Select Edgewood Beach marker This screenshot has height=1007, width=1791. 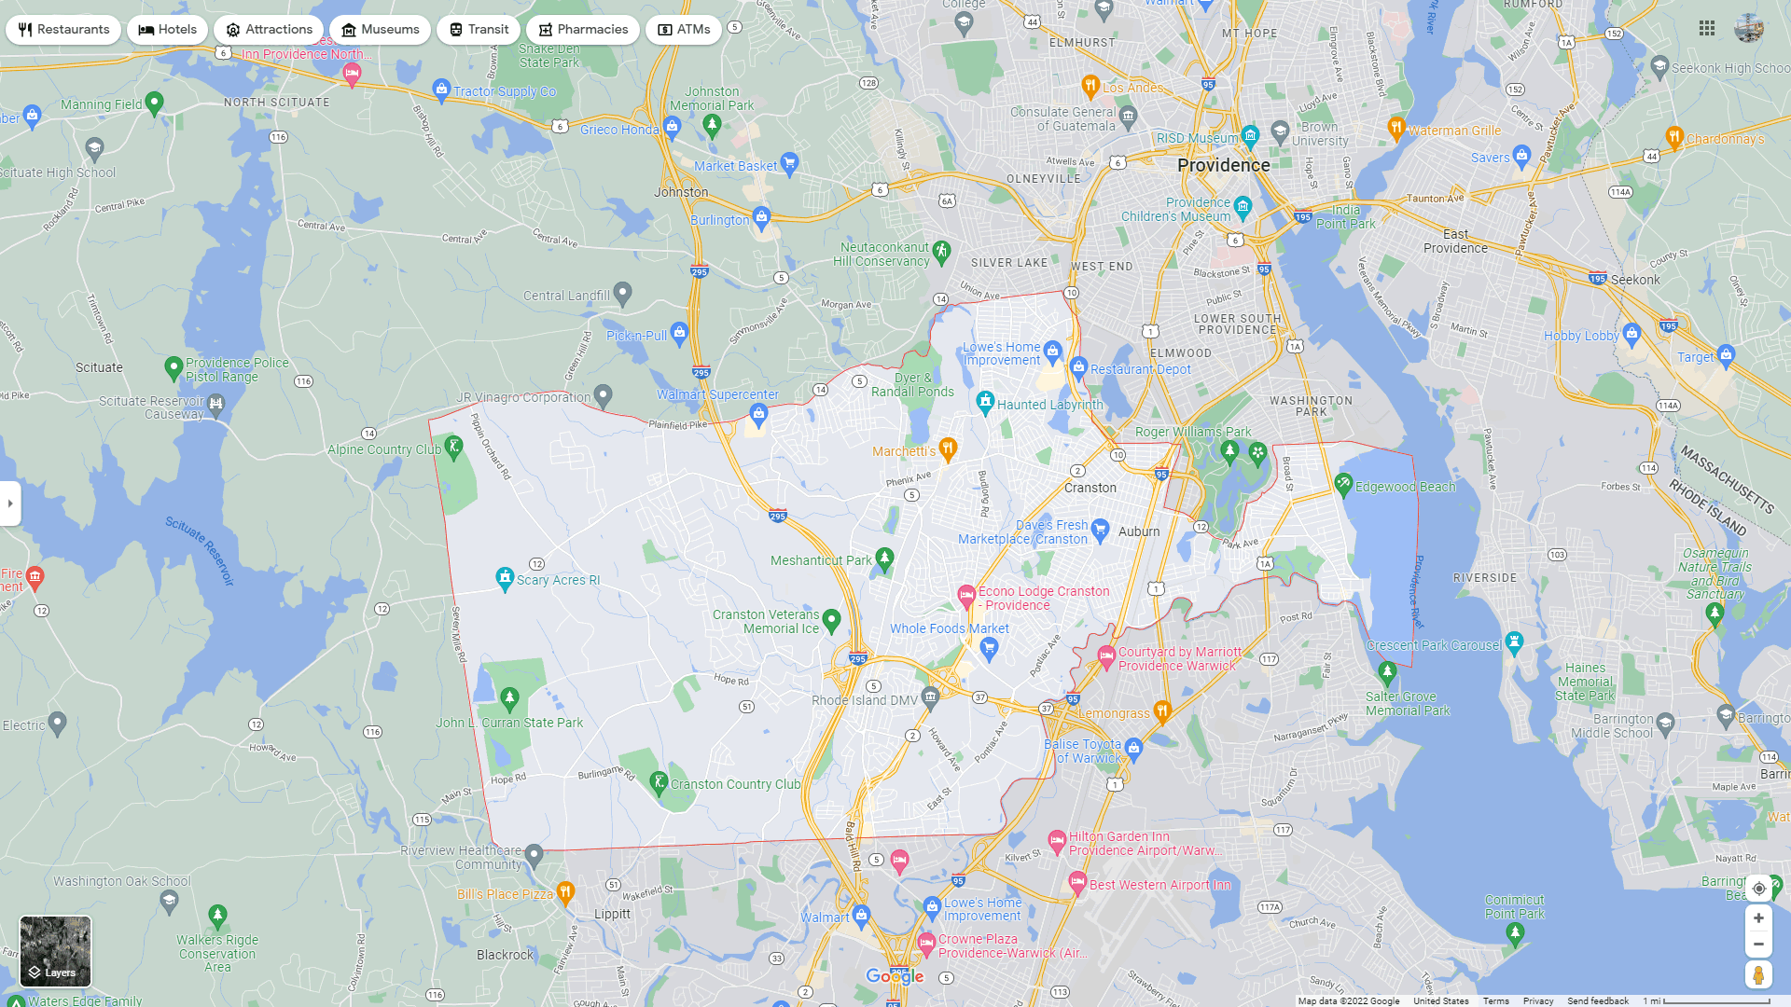[1343, 484]
